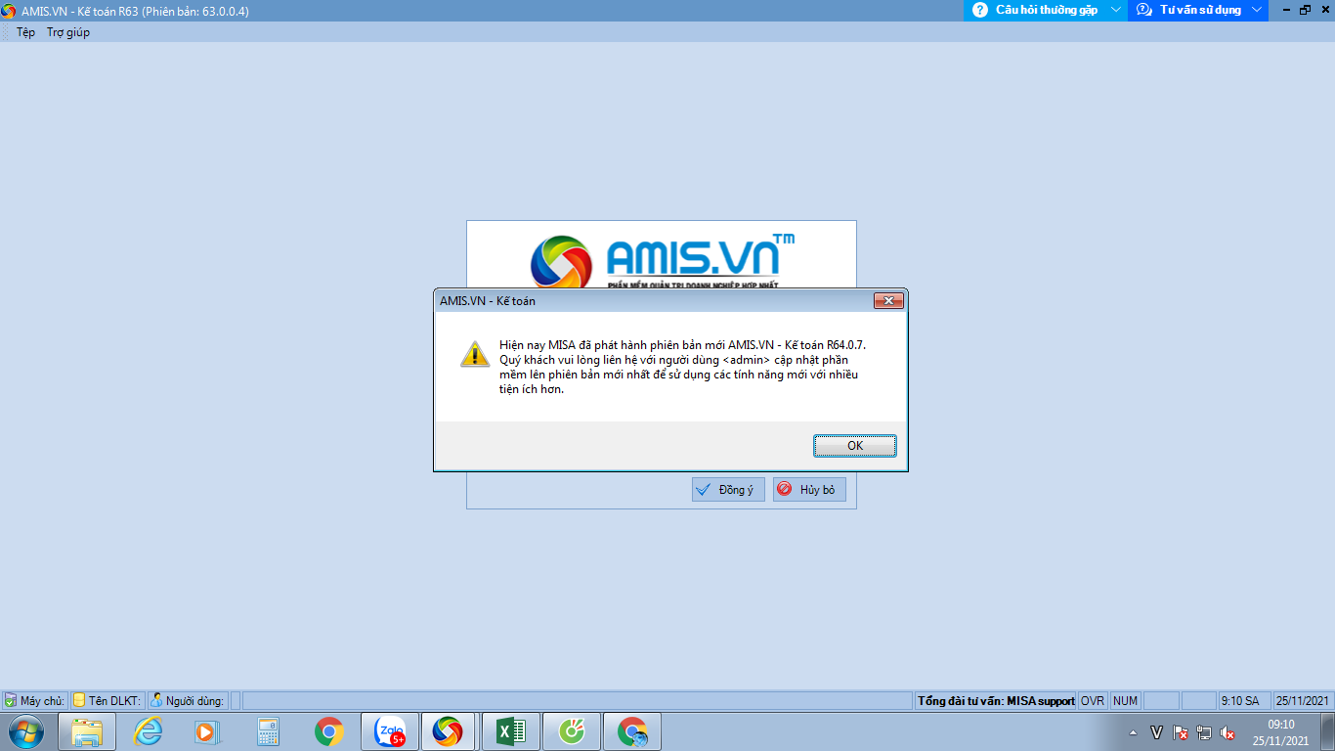The image size is (1335, 751).
Task: Expand Câu hỏi thường gặp dropdown arrow
Action: tap(1116, 10)
